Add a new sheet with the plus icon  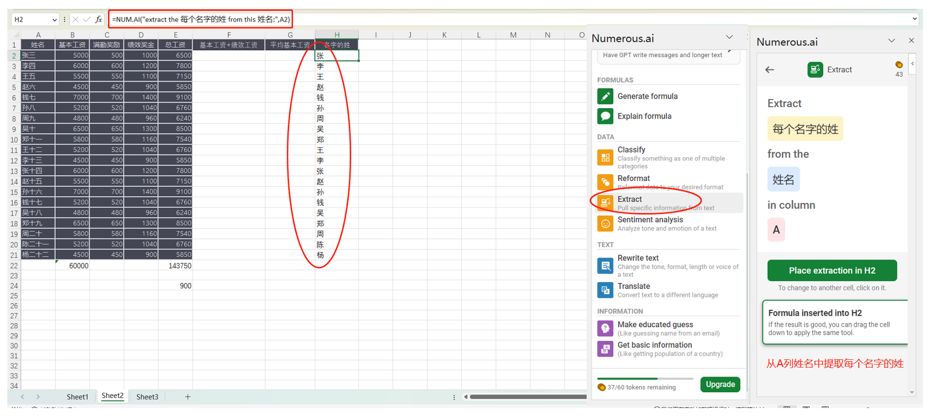187,397
